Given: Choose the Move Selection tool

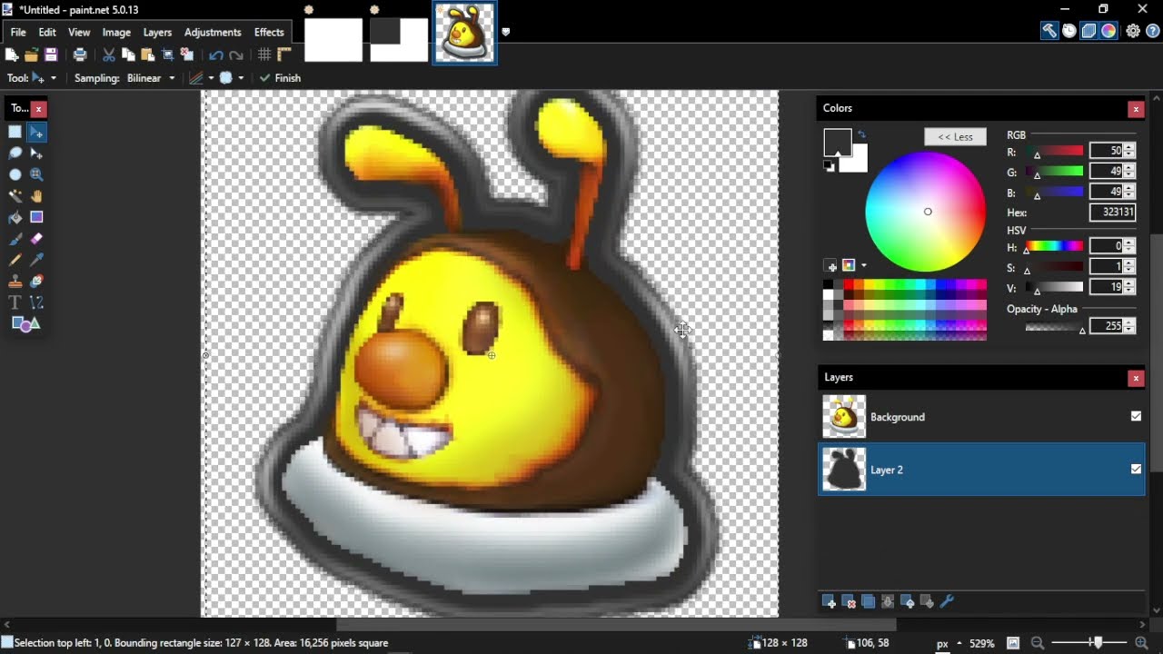Looking at the screenshot, I should tap(36, 154).
